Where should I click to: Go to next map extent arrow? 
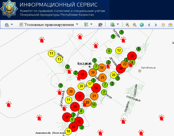click(156, 25)
